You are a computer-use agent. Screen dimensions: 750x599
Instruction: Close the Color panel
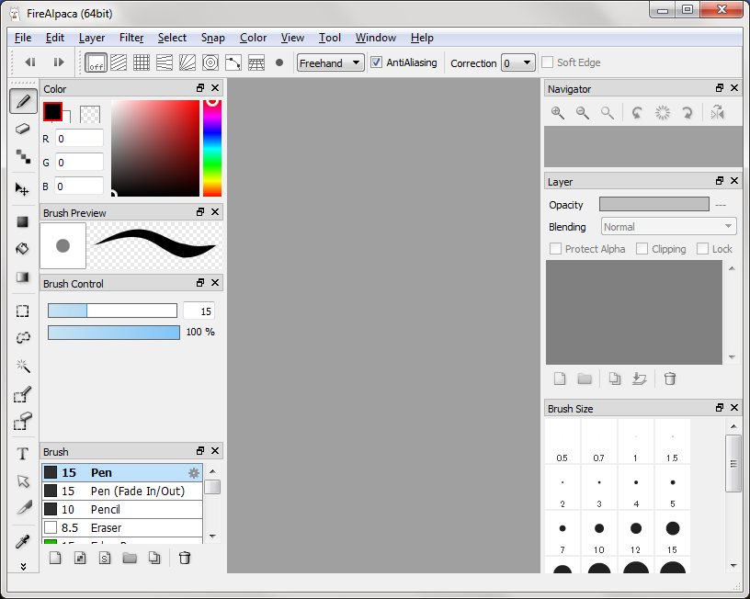click(215, 88)
